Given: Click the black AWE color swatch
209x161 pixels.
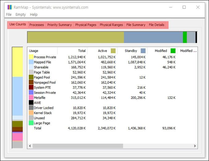Looking at the screenshot, I should 31,103.
